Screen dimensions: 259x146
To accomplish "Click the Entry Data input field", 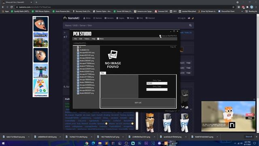I will 157,90.
